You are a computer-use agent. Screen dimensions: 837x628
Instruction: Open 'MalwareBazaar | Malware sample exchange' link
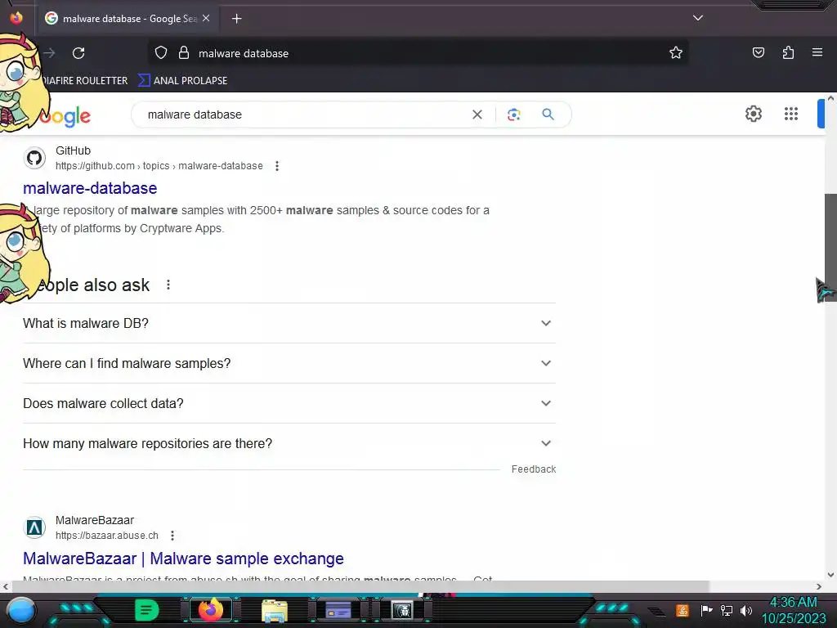[x=183, y=558]
